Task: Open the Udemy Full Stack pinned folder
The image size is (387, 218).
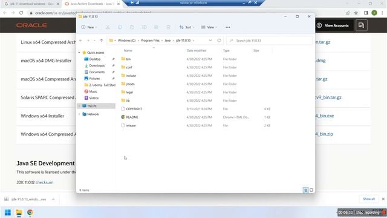Action: tap(100, 85)
